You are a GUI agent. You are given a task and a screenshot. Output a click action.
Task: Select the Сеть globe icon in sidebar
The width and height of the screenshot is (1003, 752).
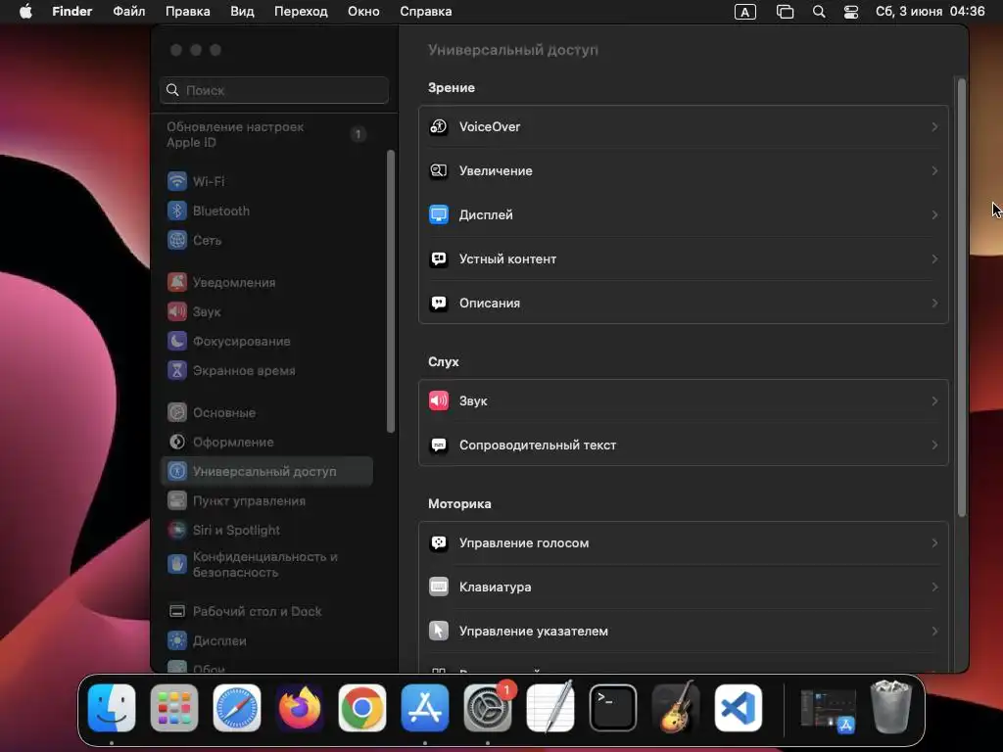tap(177, 241)
